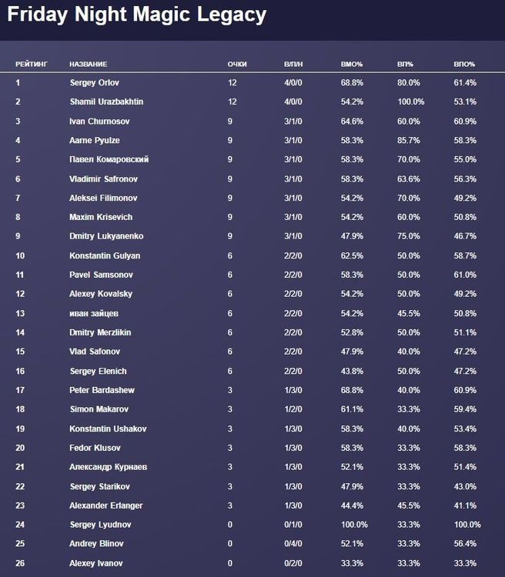Click the РЕЙТИНГ column header
The height and width of the screenshot is (577, 505).
click(31, 64)
